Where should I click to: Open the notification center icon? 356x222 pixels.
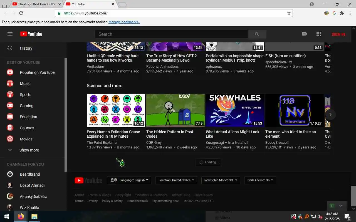347,216
